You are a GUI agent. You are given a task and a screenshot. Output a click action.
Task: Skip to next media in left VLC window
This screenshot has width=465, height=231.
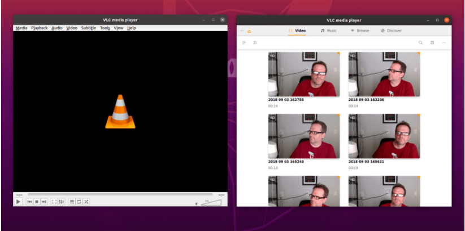click(44, 202)
